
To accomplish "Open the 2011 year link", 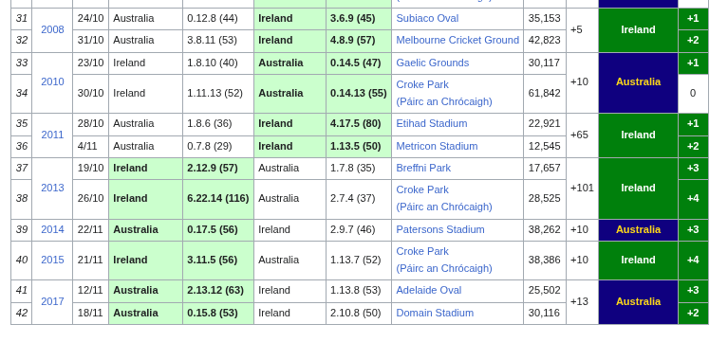I will point(52,135).
